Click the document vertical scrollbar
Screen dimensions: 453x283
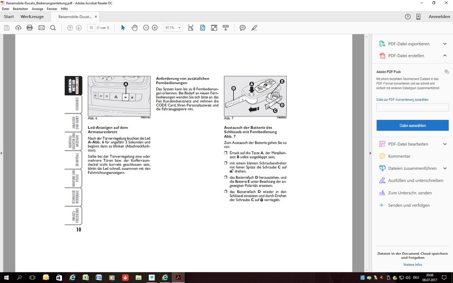[x=366, y=153]
